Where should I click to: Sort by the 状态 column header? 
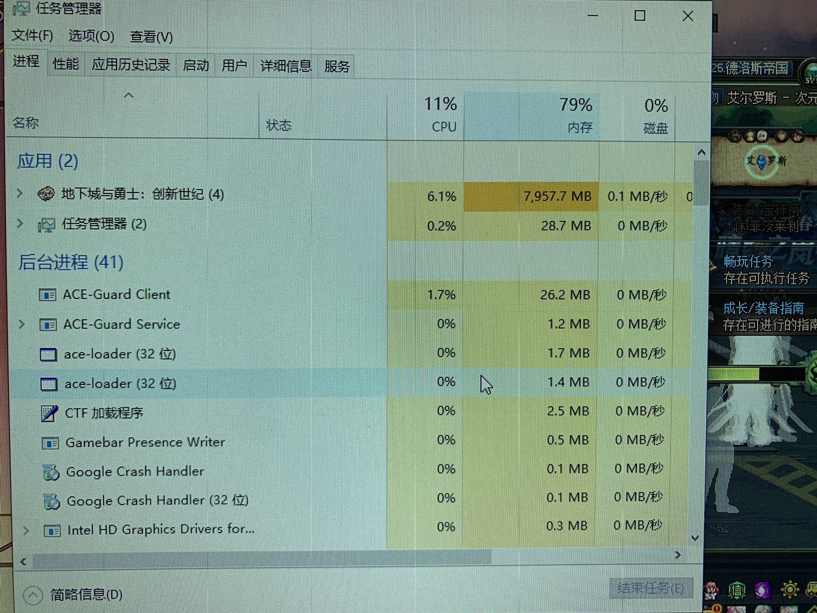pos(279,125)
